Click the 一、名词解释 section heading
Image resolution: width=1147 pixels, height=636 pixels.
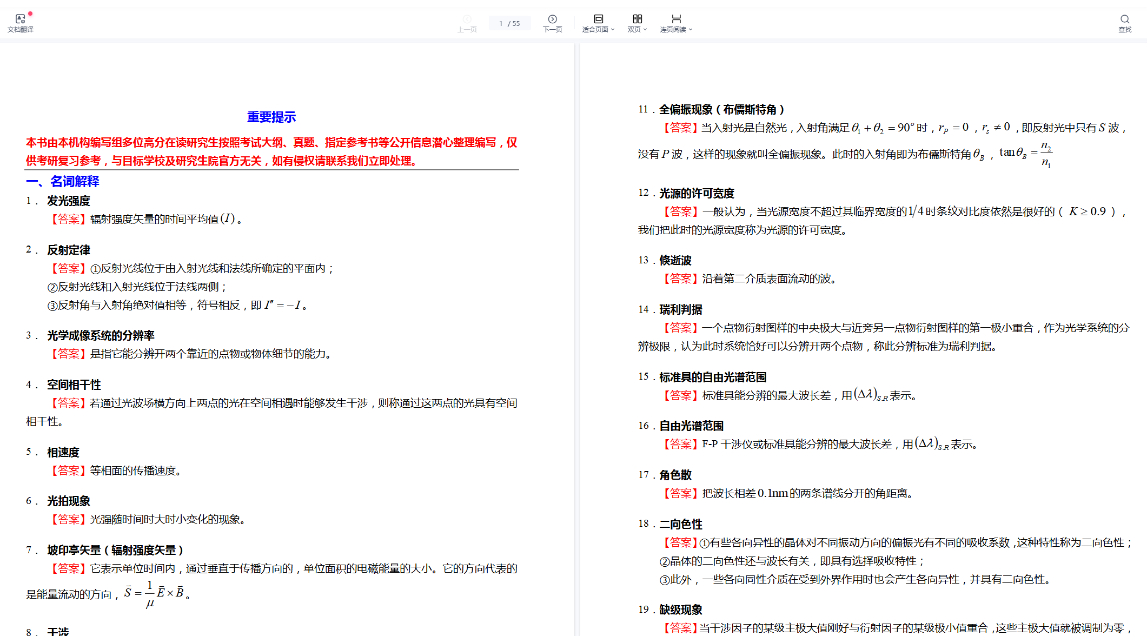[63, 182]
